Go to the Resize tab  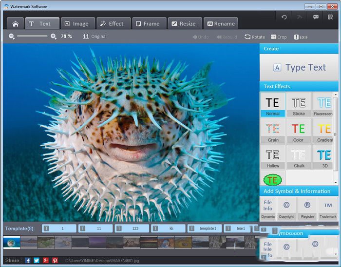click(x=185, y=23)
